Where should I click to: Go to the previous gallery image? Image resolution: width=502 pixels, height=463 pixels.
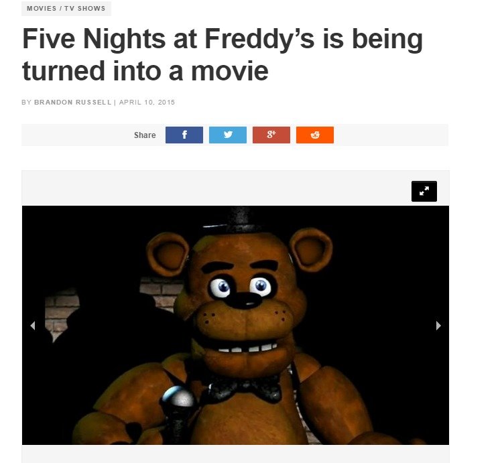[33, 326]
